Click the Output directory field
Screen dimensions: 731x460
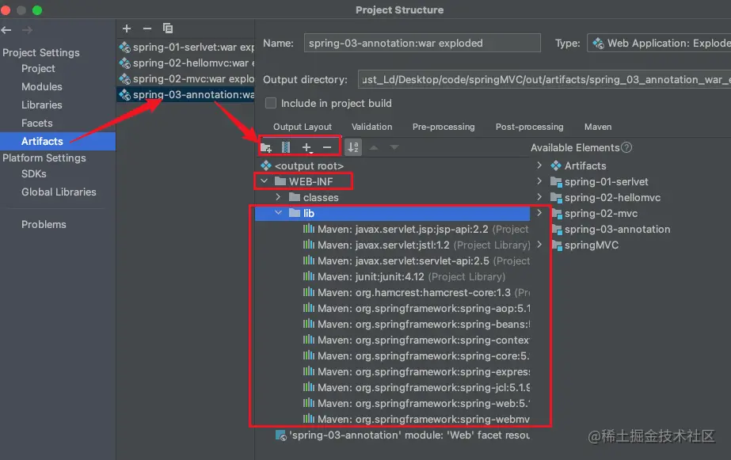point(544,80)
